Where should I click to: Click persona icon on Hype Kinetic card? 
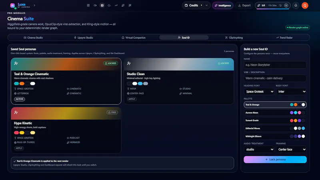click(16, 112)
